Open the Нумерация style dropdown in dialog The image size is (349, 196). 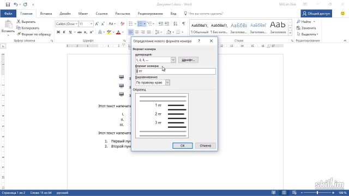[x=173, y=60]
